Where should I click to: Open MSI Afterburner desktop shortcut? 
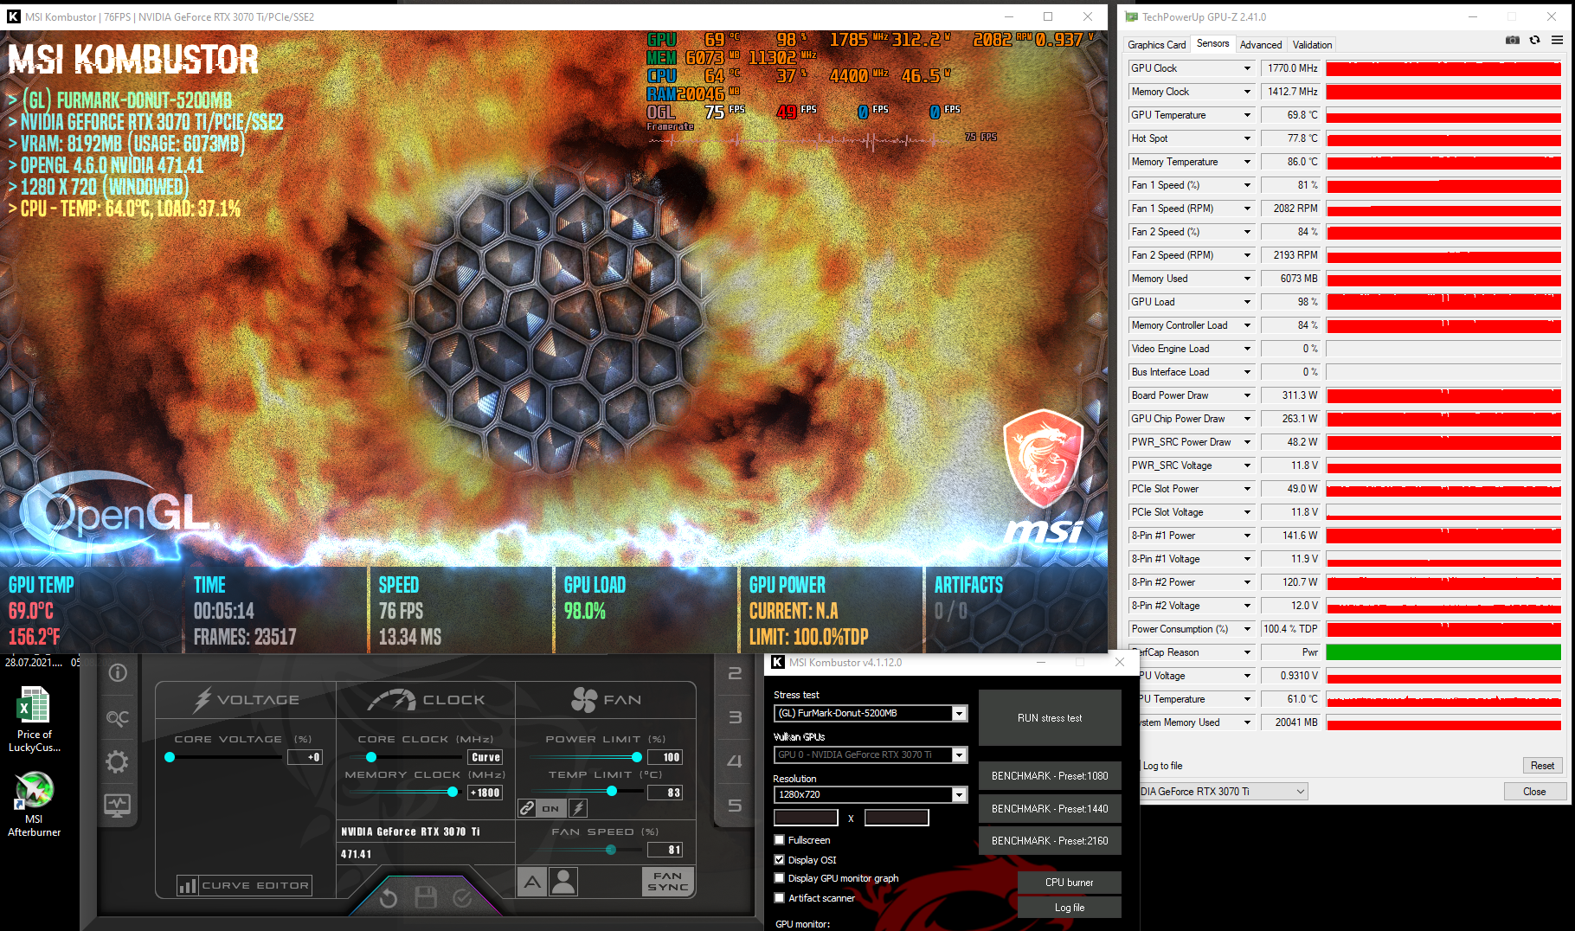(34, 803)
